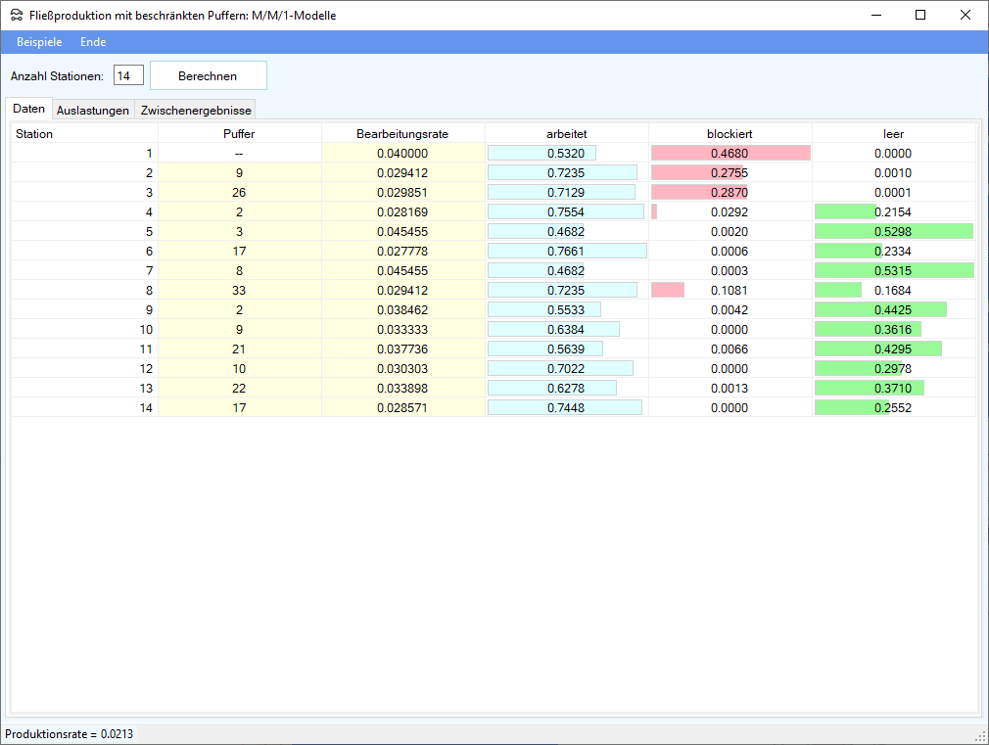Click the leer column header
This screenshot has height=745, width=989.
(x=893, y=134)
